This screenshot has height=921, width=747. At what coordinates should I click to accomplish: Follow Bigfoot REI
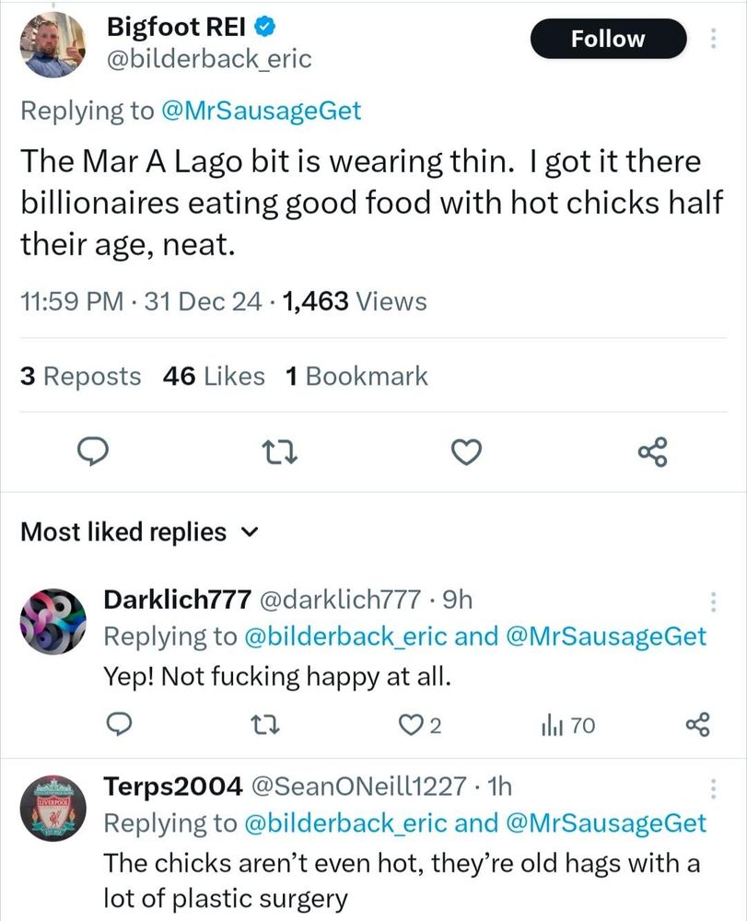pos(608,39)
